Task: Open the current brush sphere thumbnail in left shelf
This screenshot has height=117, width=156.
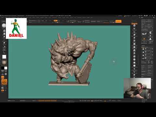Action: pos(4,26)
